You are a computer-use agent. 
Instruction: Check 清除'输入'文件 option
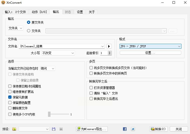click(x=91, y=93)
